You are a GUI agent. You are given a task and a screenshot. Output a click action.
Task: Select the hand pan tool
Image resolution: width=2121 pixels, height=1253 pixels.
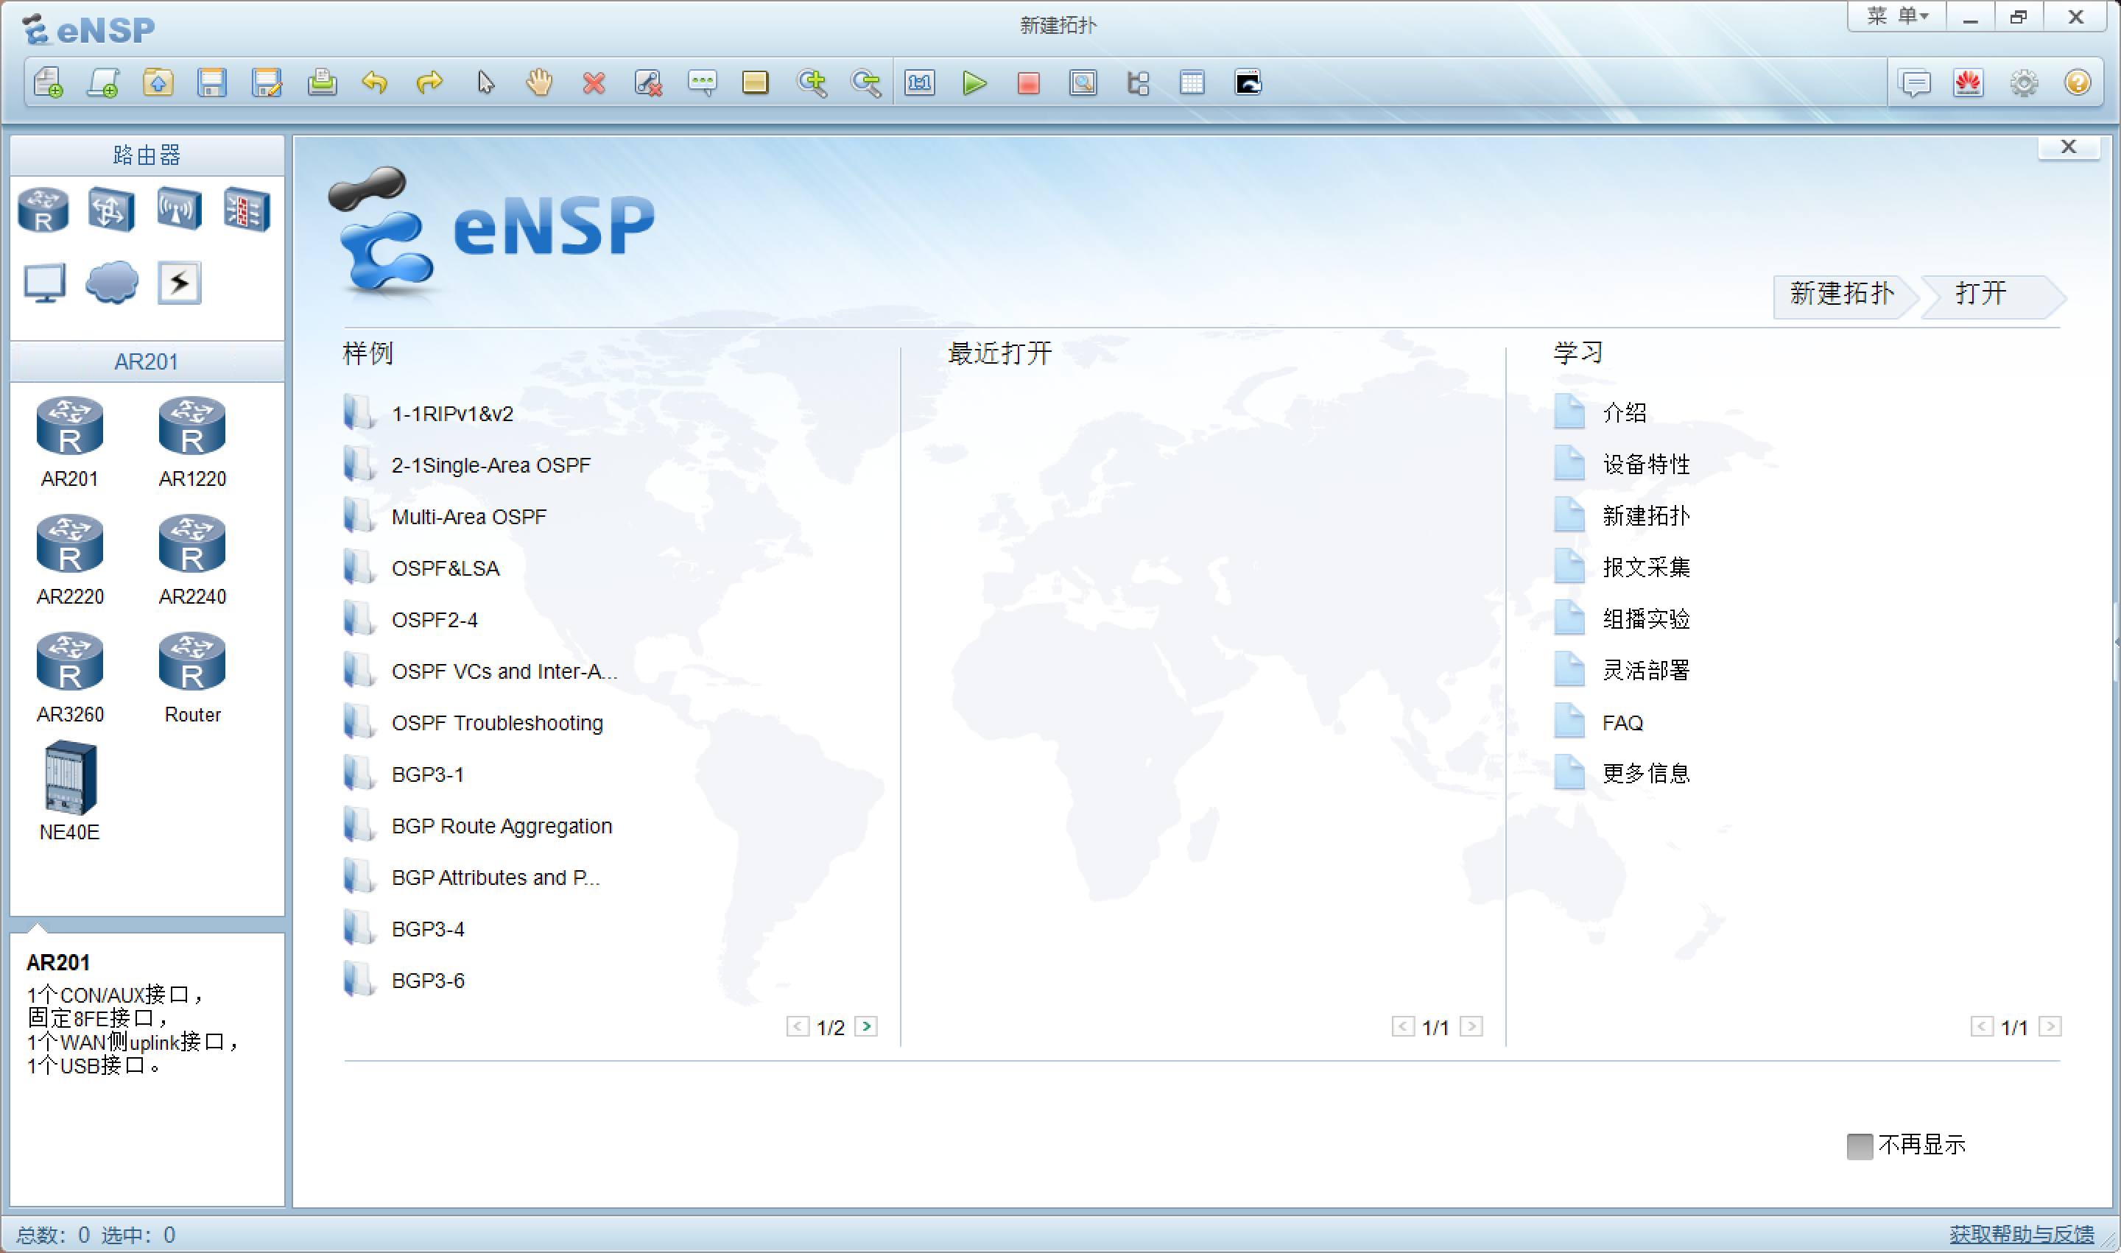tap(539, 82)
